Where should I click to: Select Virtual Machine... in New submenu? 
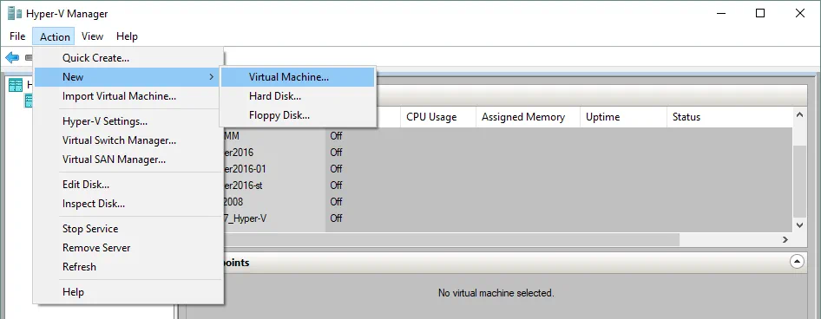[x=298, y=77]
